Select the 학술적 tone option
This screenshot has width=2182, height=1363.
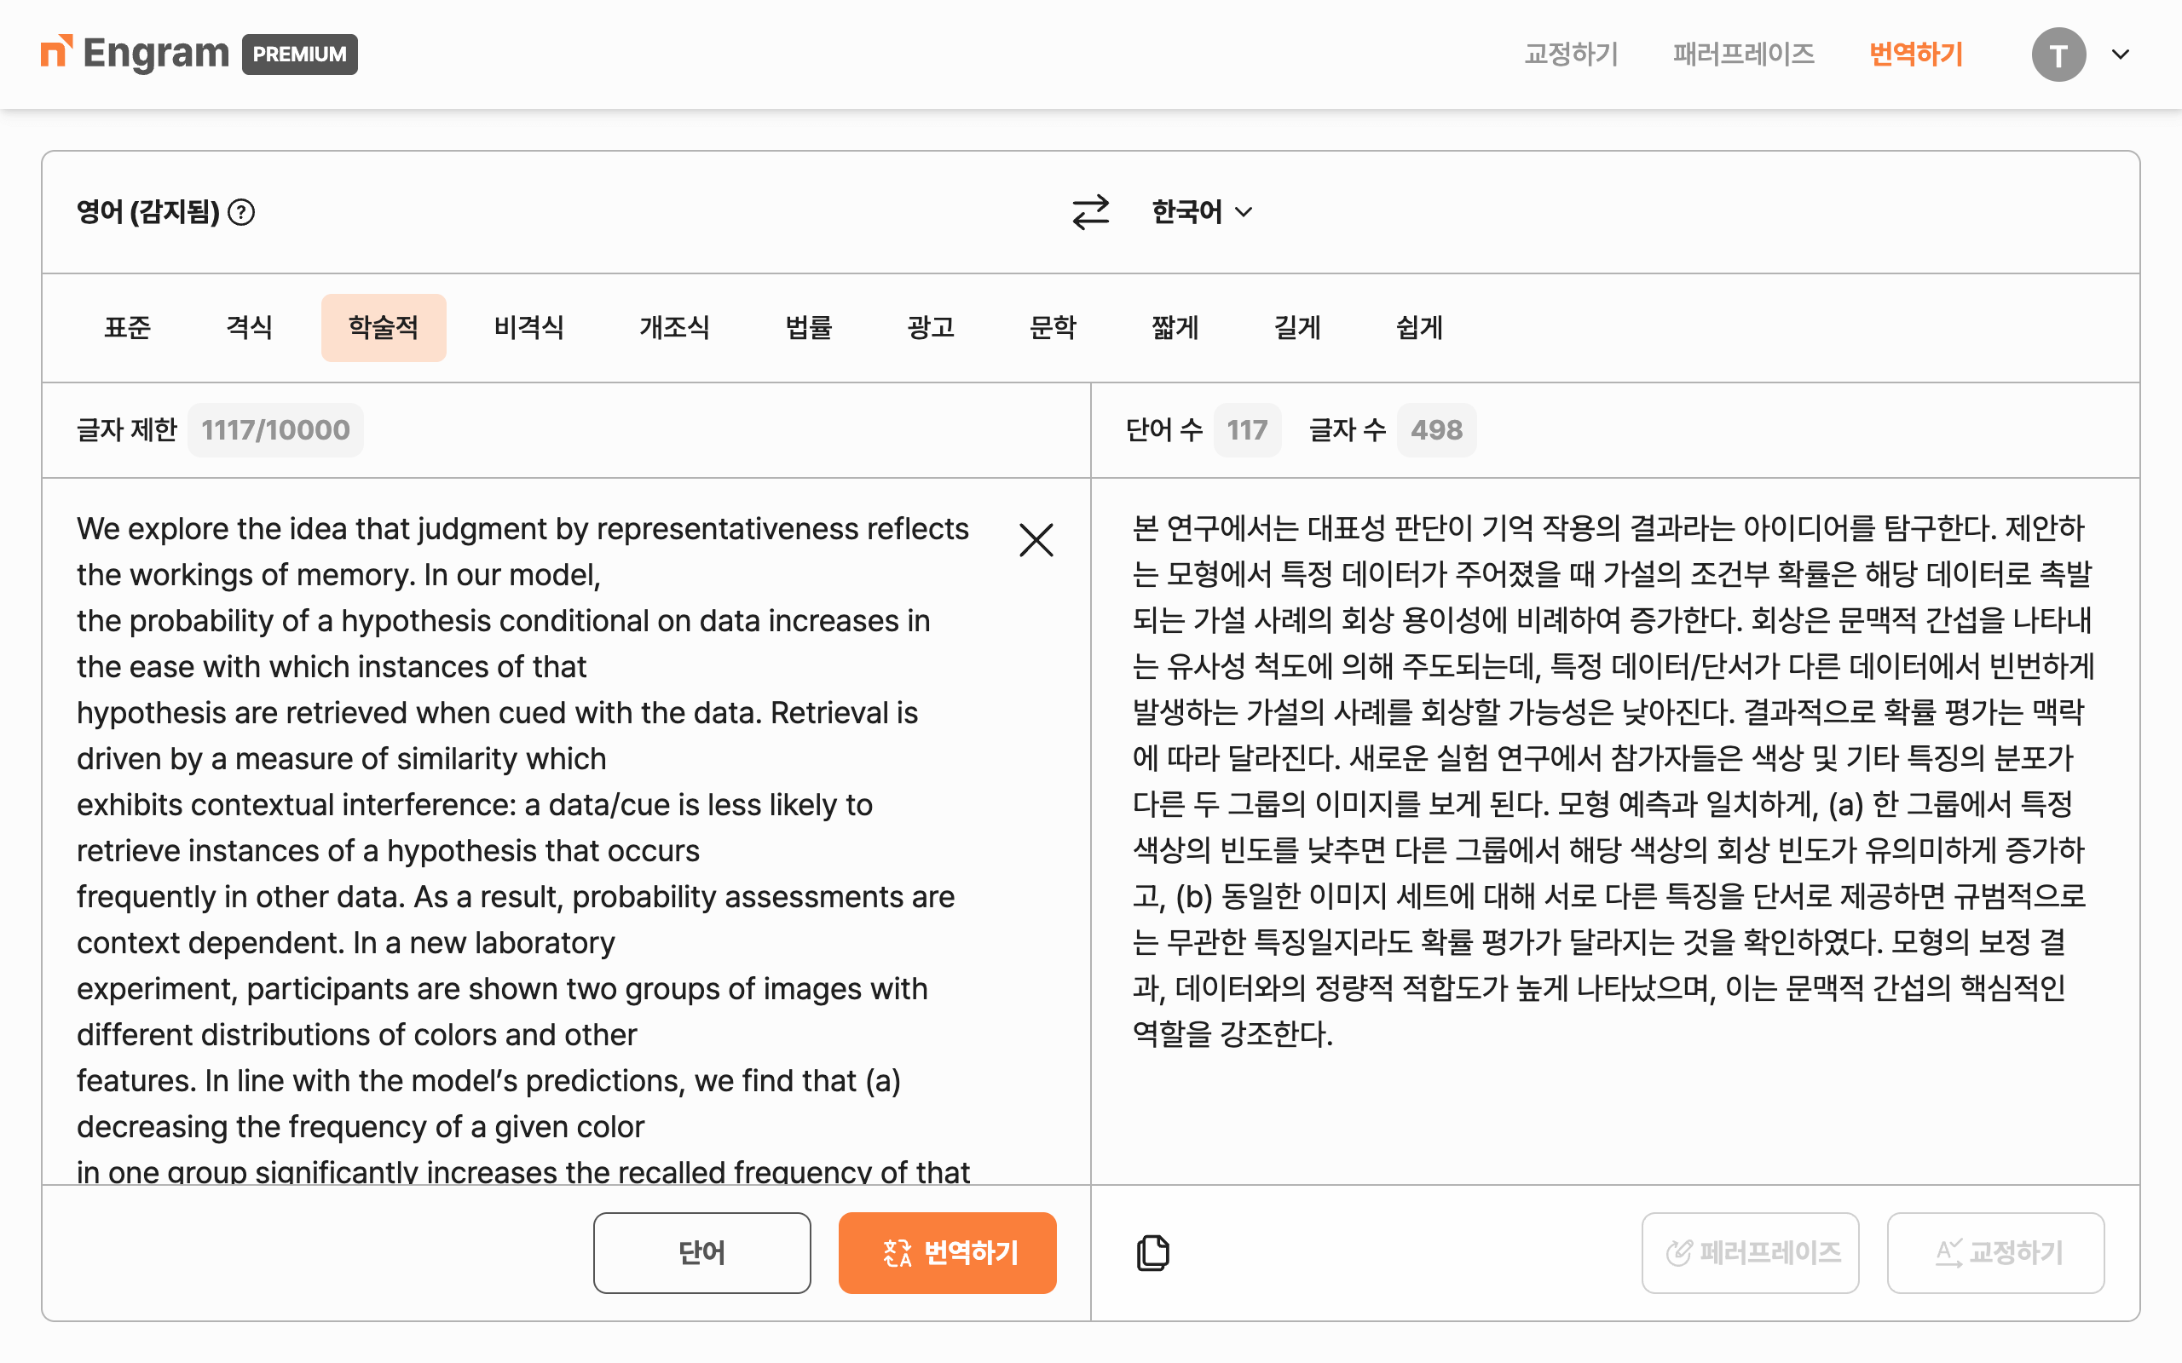pos(384,327)
